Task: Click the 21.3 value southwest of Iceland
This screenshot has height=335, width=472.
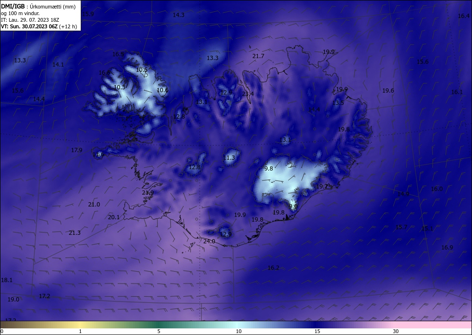Action: [75, 233]
